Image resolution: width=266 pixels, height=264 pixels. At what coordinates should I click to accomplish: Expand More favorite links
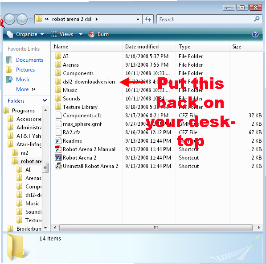(25, 89)
